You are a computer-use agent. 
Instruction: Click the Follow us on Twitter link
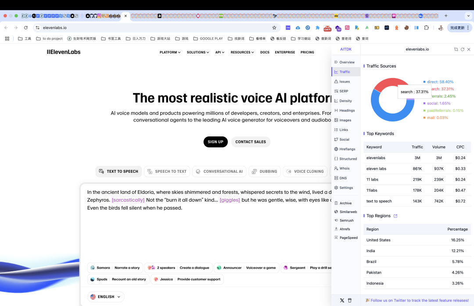click(x=417, y=301)
